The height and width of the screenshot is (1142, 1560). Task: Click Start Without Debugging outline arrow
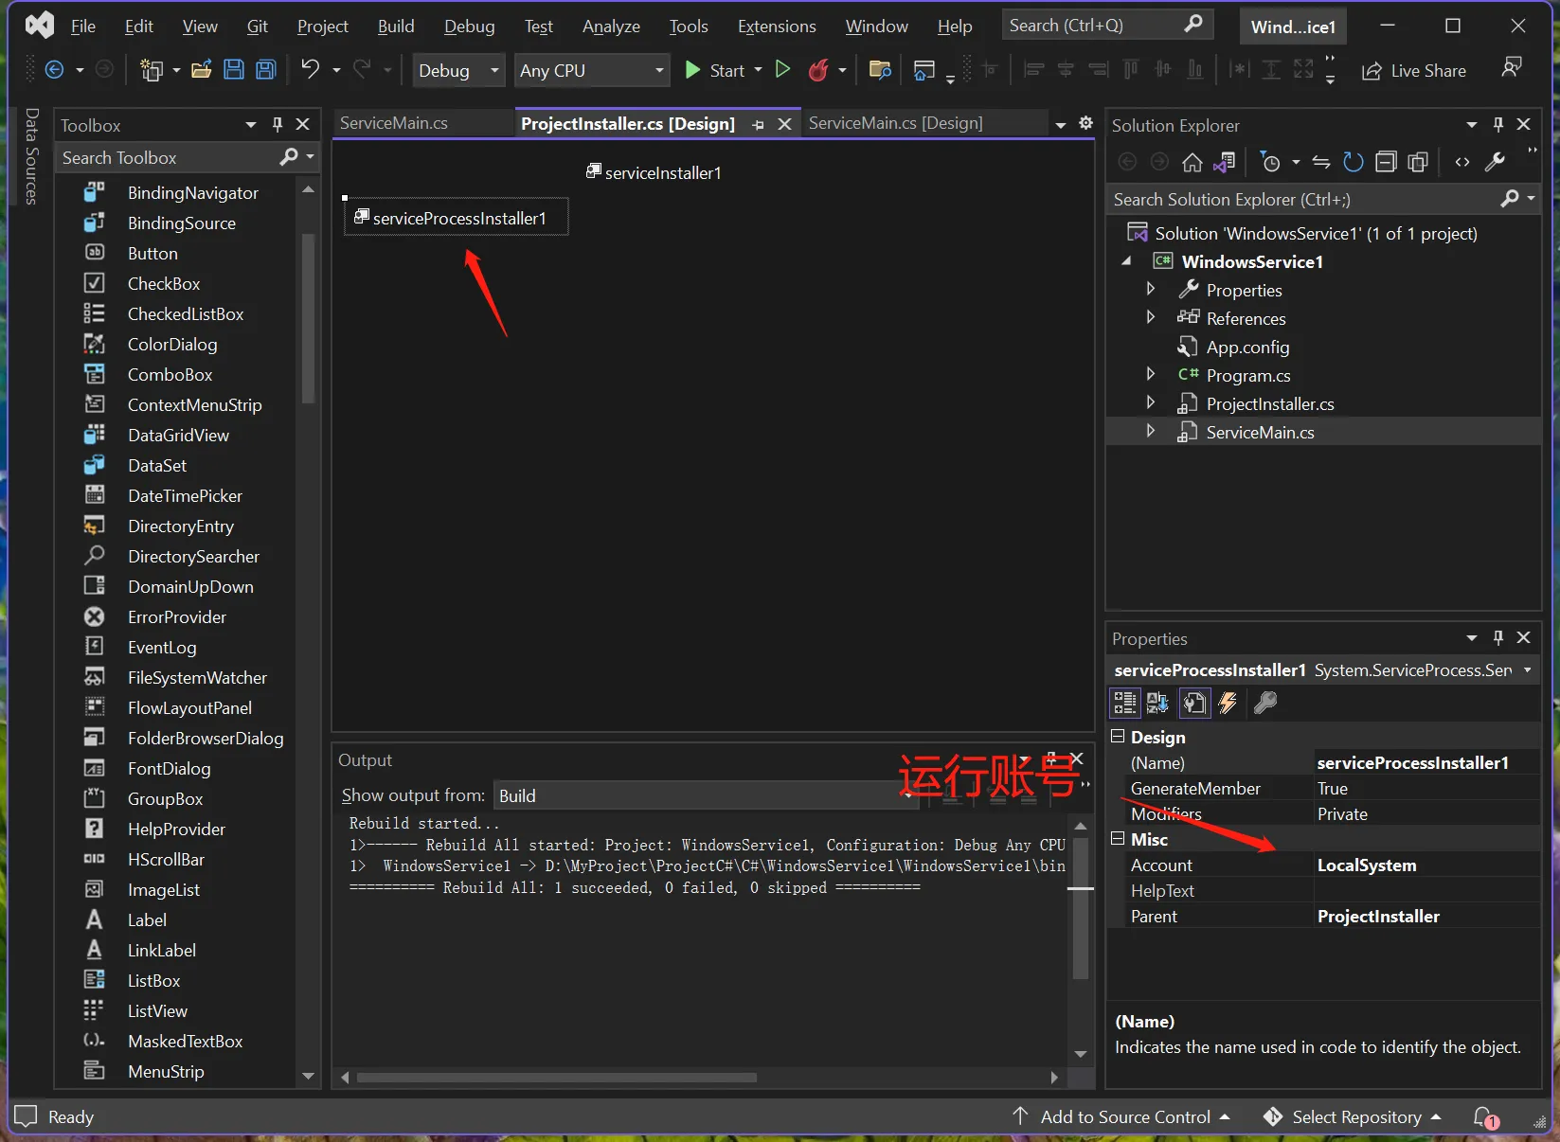click(782, 69)
